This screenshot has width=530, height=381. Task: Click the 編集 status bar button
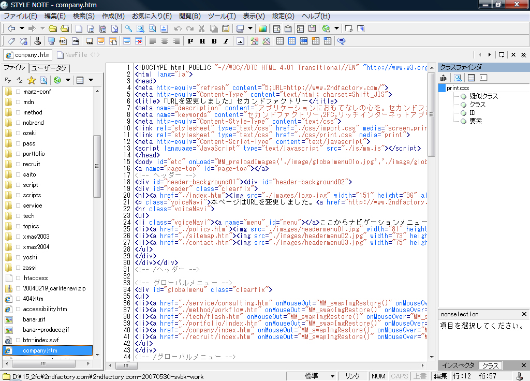[440, 376]
